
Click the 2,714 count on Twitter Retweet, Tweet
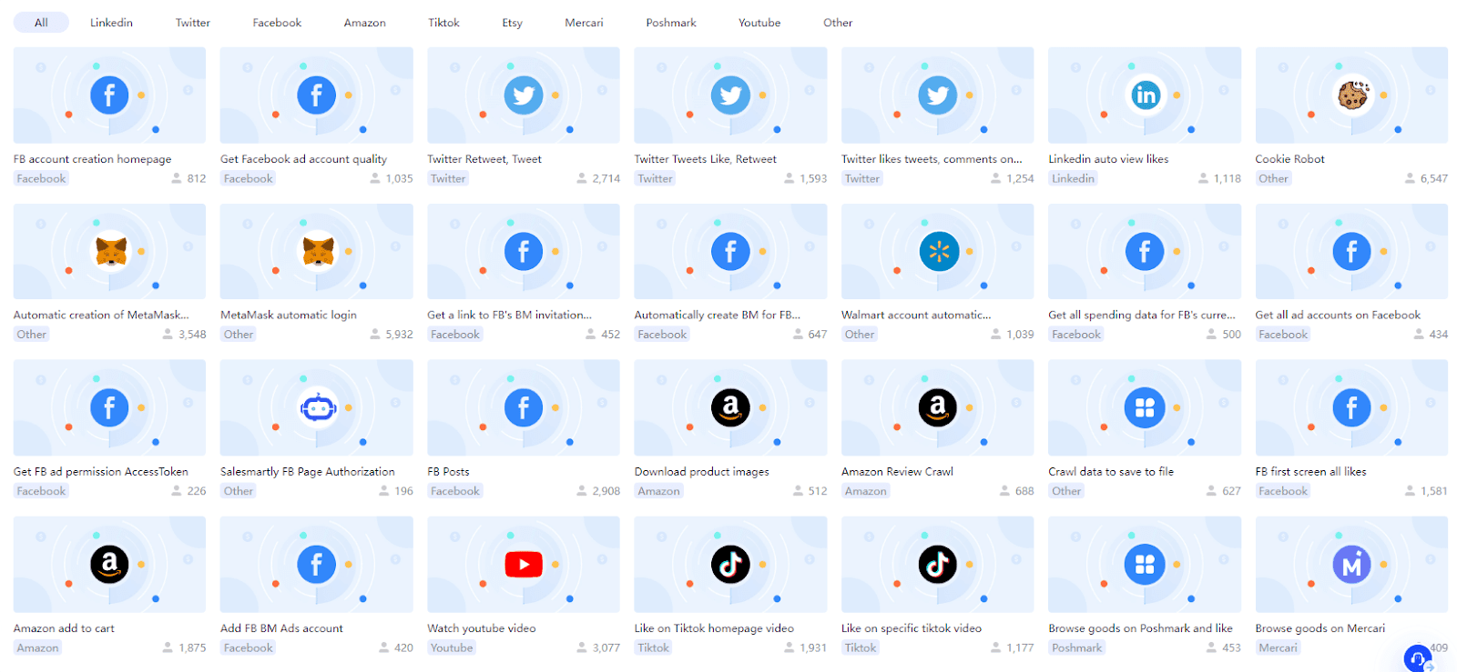[x=606, y=179]
